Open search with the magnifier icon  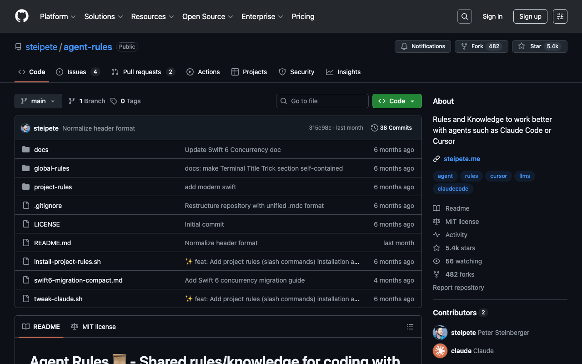click(464, 16)
